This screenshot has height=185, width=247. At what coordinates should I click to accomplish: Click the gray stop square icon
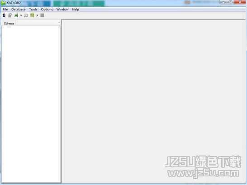42,15
